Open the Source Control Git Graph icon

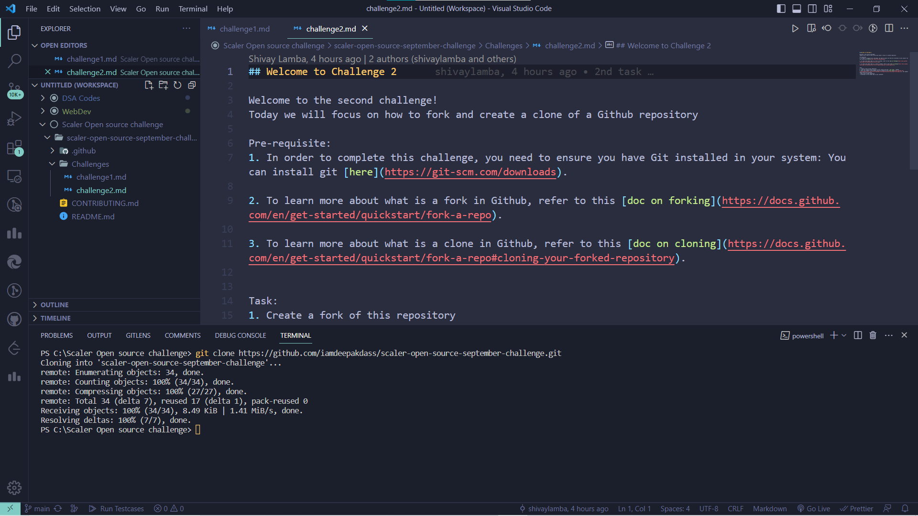[x=14, y=290]
